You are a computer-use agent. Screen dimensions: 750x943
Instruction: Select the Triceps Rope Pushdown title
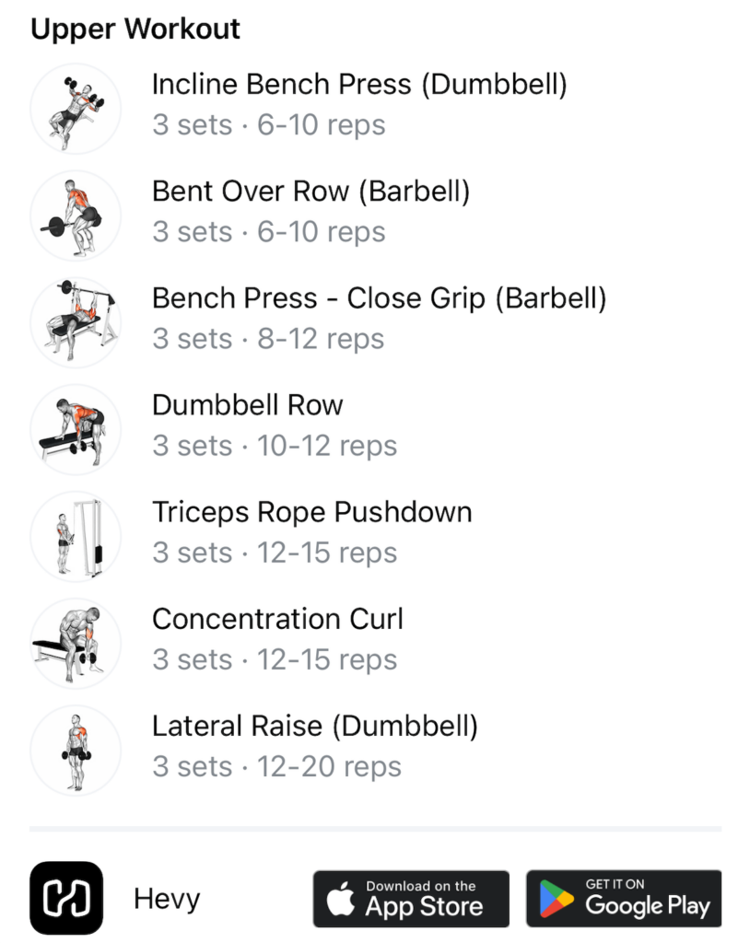[x=311, y=512]
